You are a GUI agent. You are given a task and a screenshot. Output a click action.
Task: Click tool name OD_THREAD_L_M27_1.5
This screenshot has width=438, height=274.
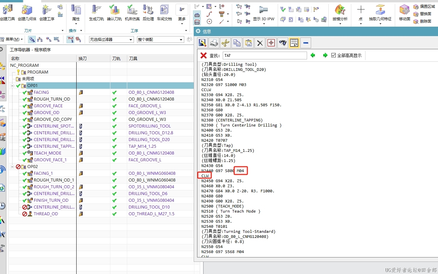pyautogui.click(x=152, y=214)
